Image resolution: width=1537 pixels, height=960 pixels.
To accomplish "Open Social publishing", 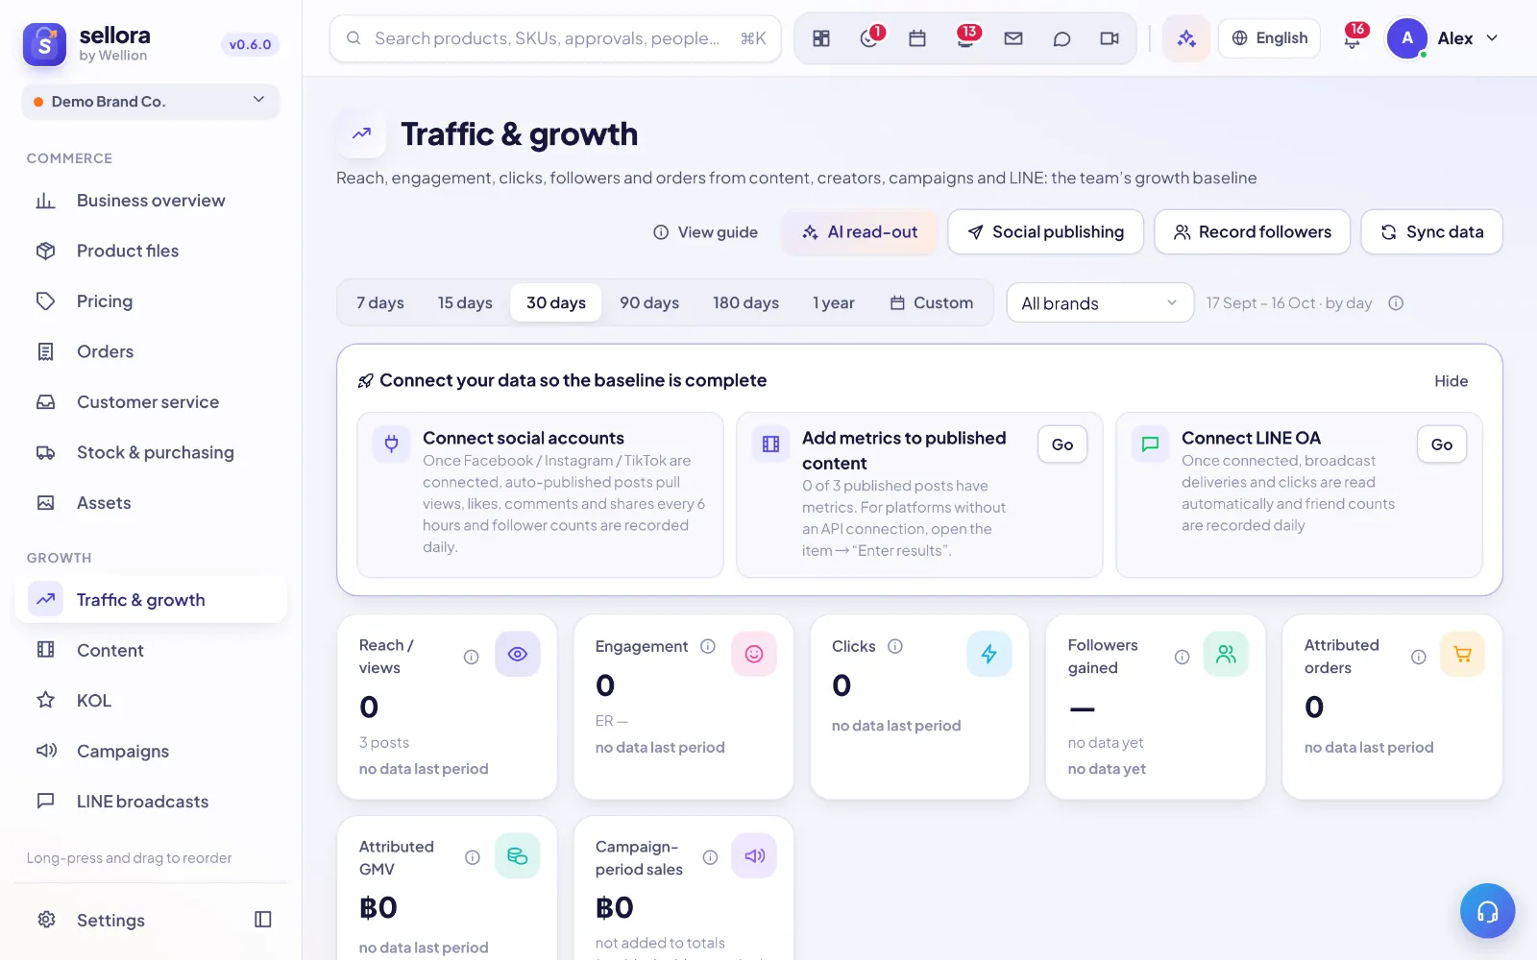I will click(1045, 232).
